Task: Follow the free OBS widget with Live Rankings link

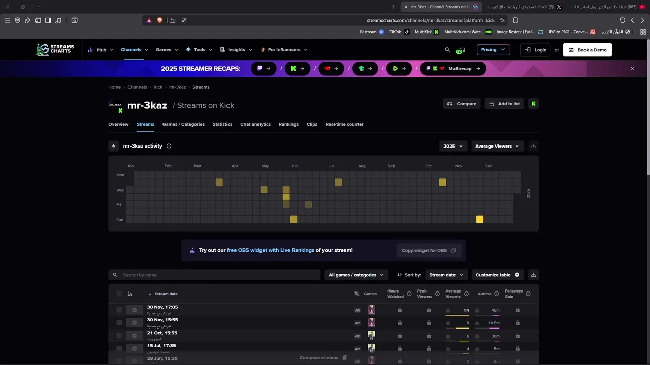Action: (271, 250)
